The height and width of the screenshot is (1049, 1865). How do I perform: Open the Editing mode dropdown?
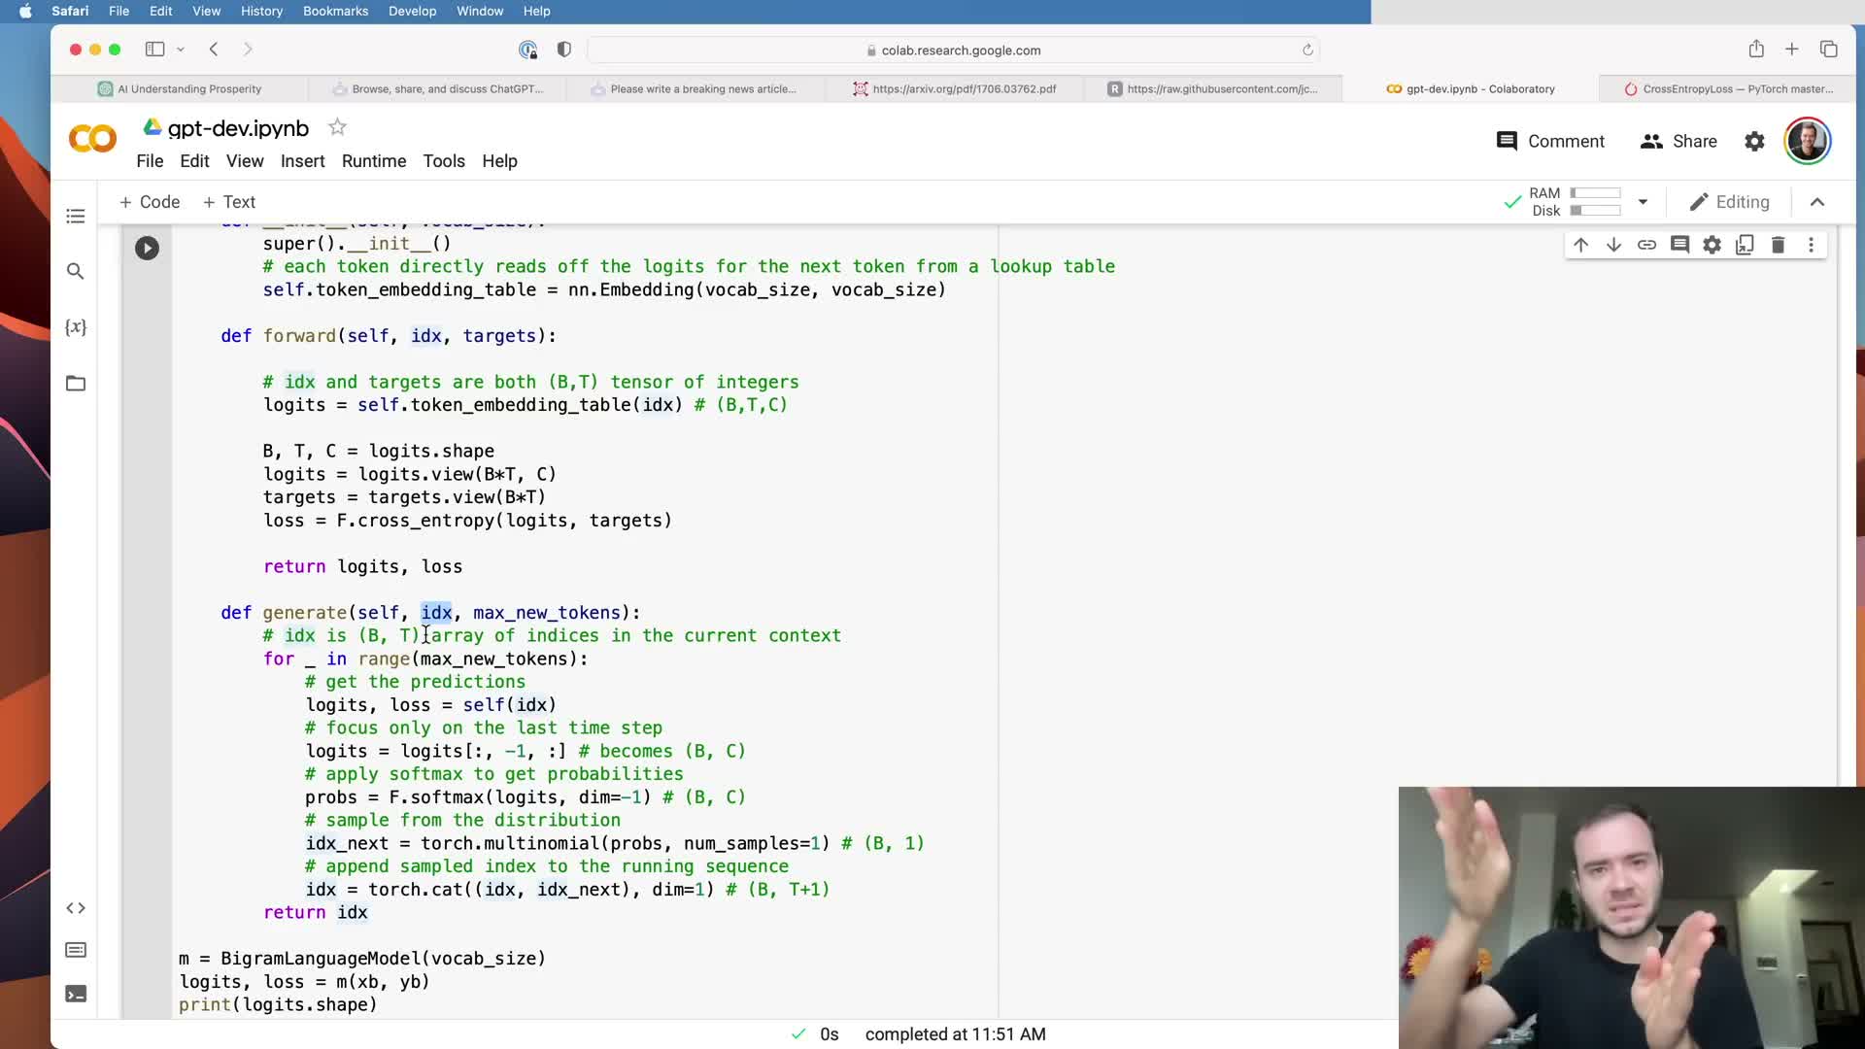[1730, 202]
